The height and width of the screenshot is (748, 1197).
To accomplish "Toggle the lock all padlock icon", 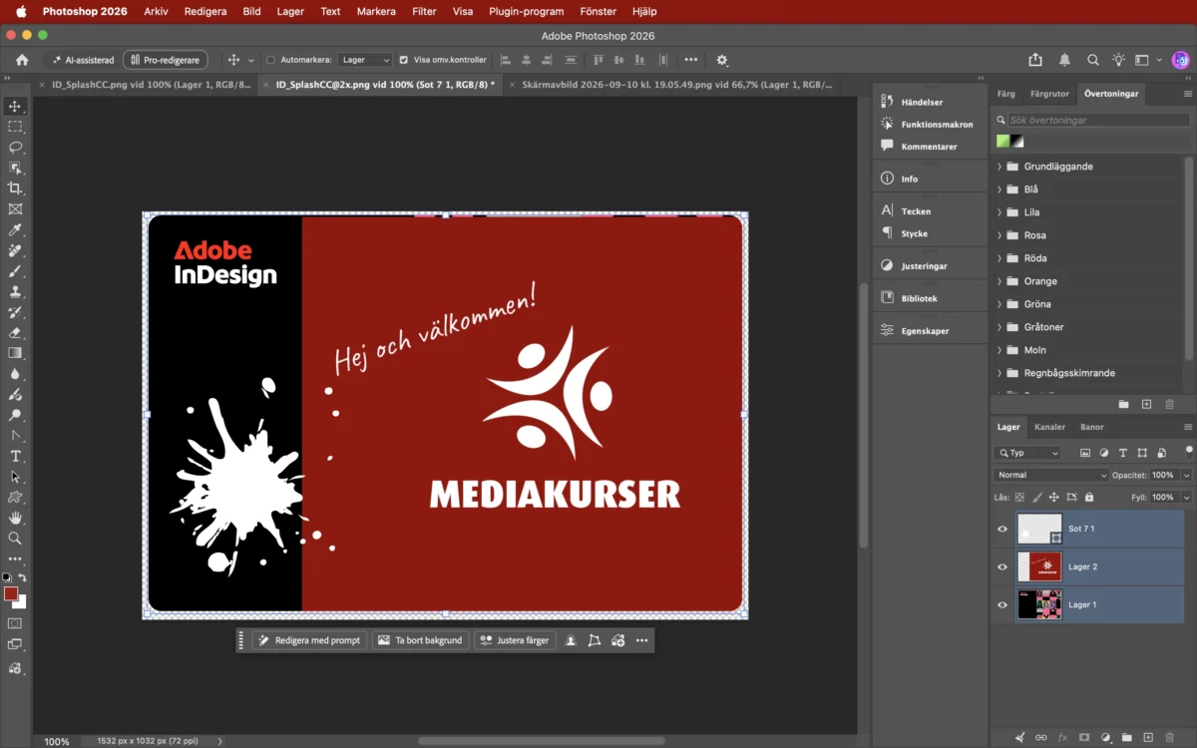I will coord(1089,497).
